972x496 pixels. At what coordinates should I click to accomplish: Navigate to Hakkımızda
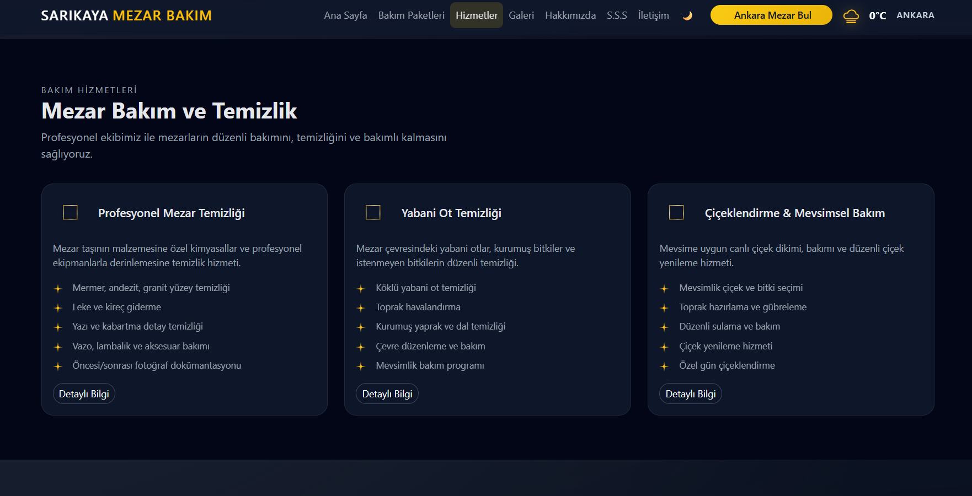point(570,15)
